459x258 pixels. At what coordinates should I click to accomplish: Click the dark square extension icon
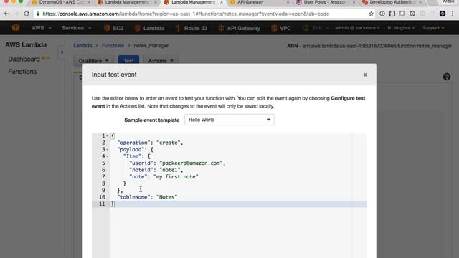click(443, 14)
